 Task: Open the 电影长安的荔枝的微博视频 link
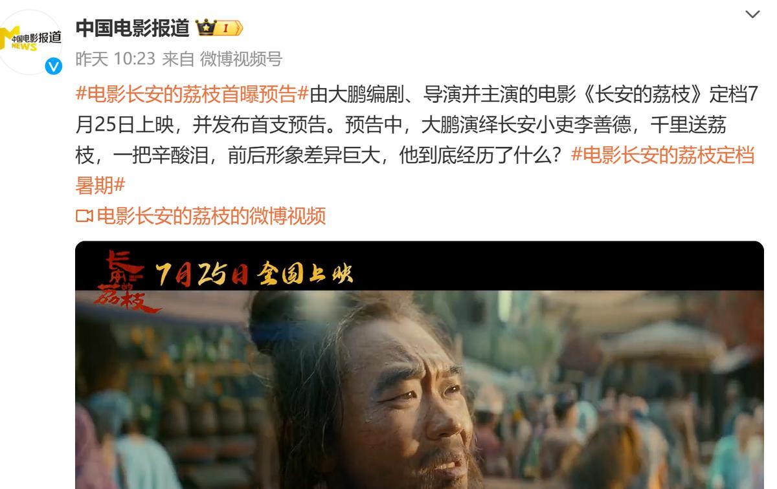(211, 216)
